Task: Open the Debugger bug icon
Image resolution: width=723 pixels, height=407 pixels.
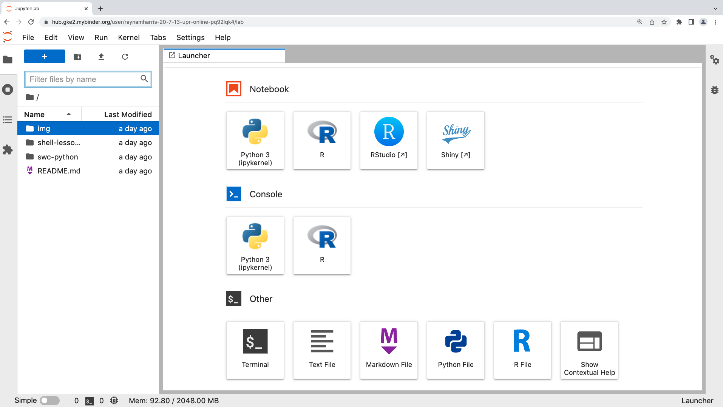Action: coord(714,90)
